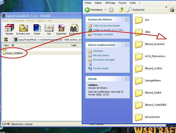Image resolution: width=176 pixels, height=133 pixels.
Task: Click the drive icon in WinRAR status bar
Action: tap(4, 124)
